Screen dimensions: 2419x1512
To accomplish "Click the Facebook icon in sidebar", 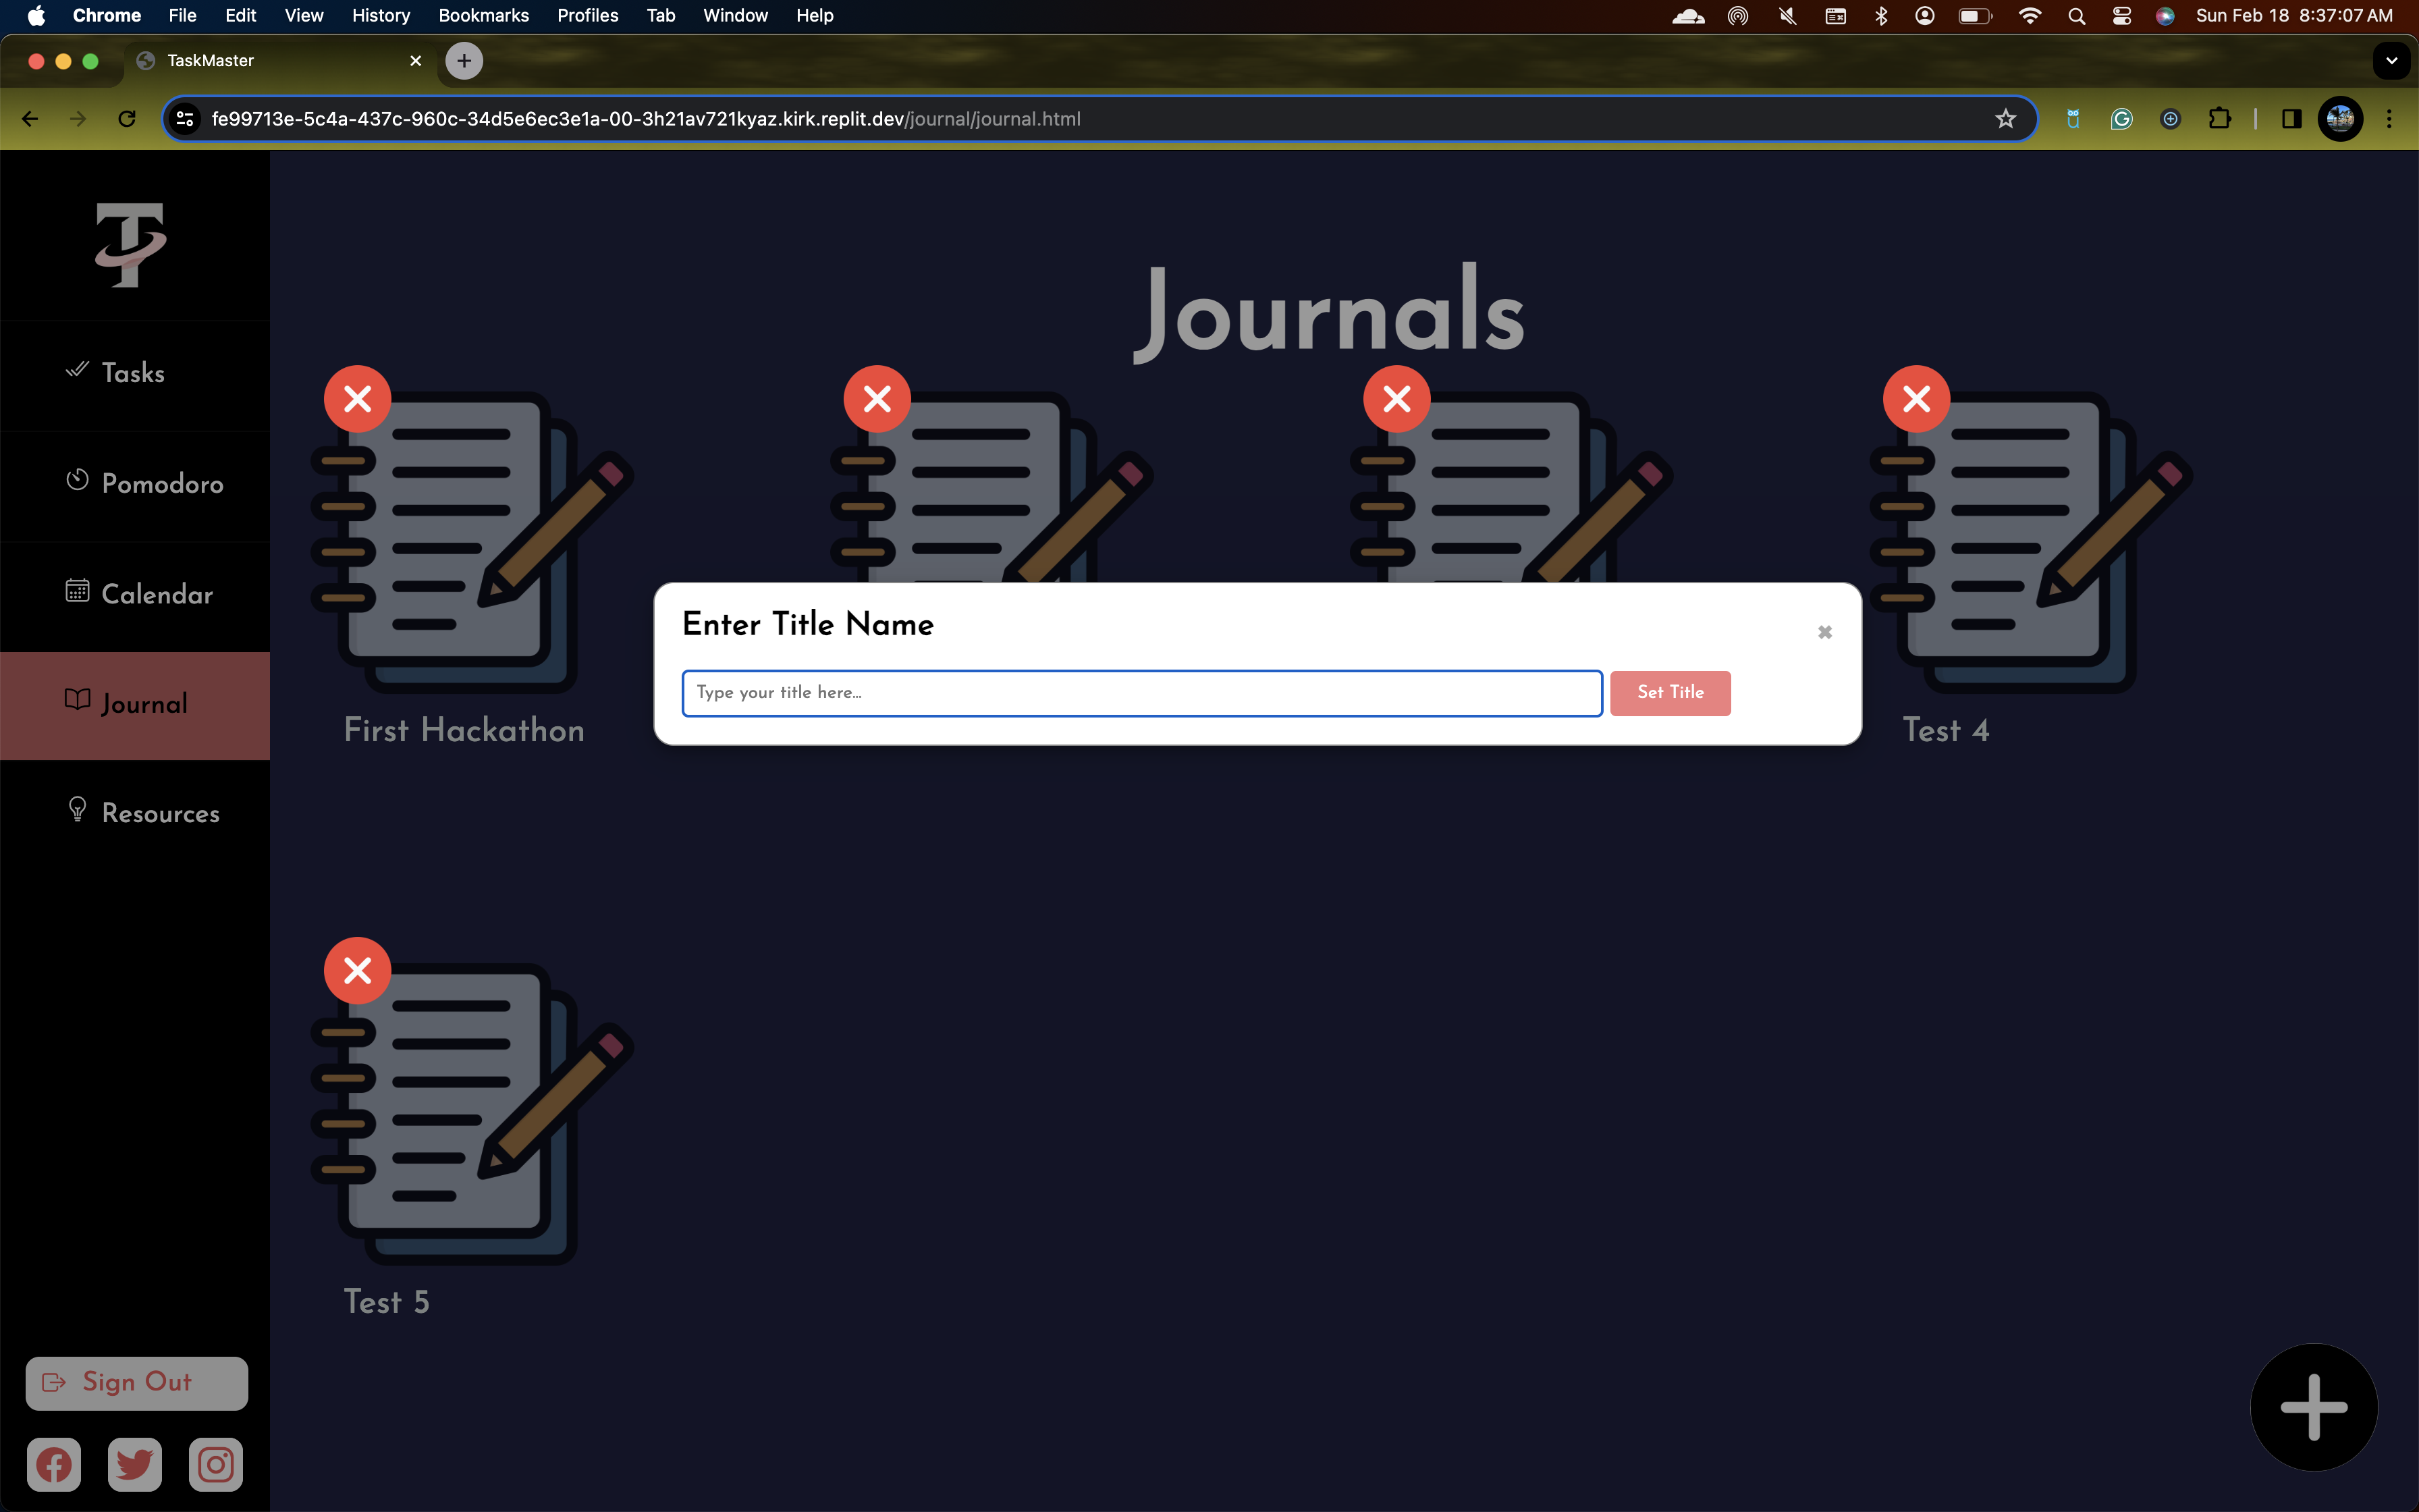I will pyautogui.click(x=54, y=1465).
